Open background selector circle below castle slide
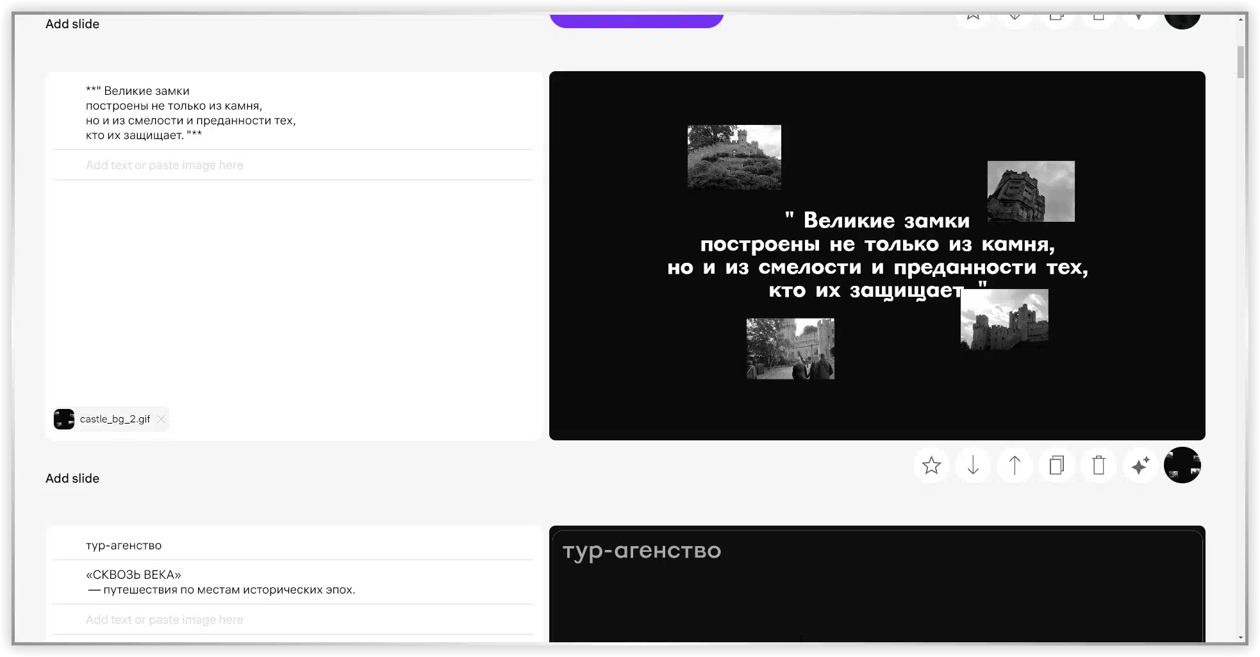The image size is (1260, 657). (1182, 465)
